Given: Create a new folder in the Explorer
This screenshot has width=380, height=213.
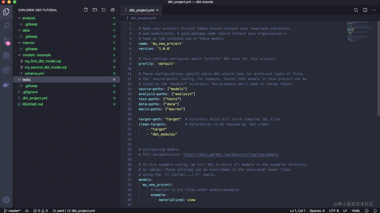Looking at the screenshot, I should [x=95, y=10].
